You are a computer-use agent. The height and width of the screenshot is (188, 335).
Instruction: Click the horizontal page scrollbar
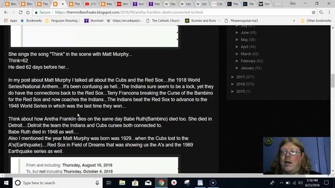(x=155, y=175)
